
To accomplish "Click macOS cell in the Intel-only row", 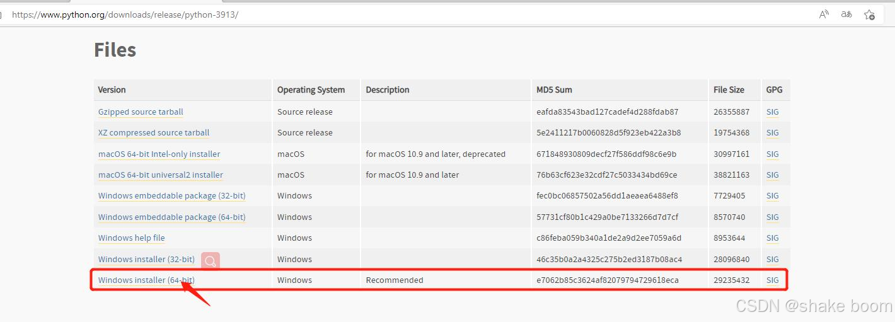I will coord(291,154).
